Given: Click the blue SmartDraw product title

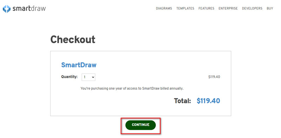Looking at the screenshot, I should coord(79,65).
